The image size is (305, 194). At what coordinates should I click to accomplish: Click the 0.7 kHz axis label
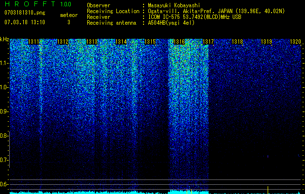pyautogui.click(x=4, y=160)
